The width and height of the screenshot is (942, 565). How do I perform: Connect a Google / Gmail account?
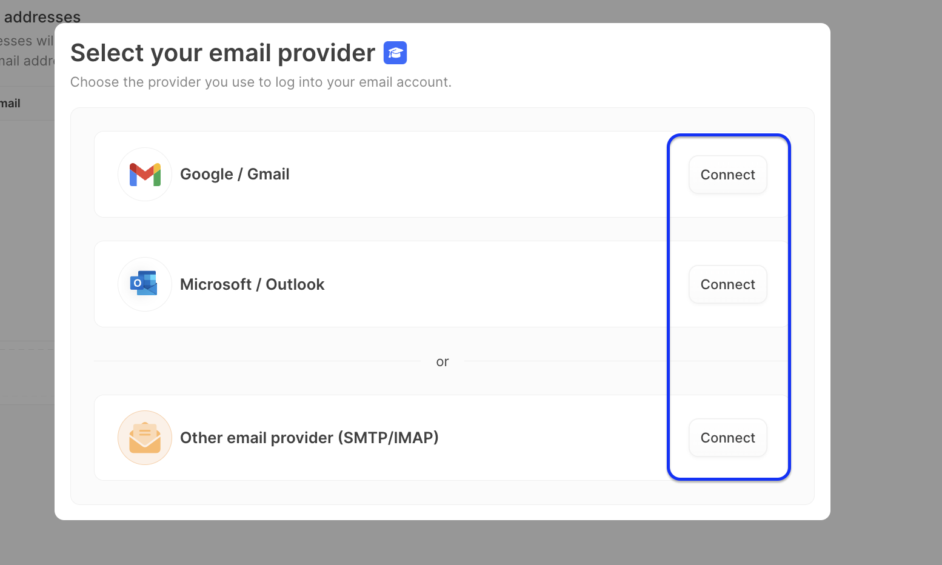click(727, 175)
